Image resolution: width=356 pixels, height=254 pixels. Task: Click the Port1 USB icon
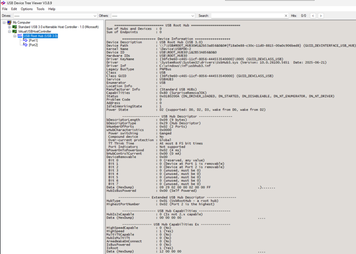[x=25, y=40]
